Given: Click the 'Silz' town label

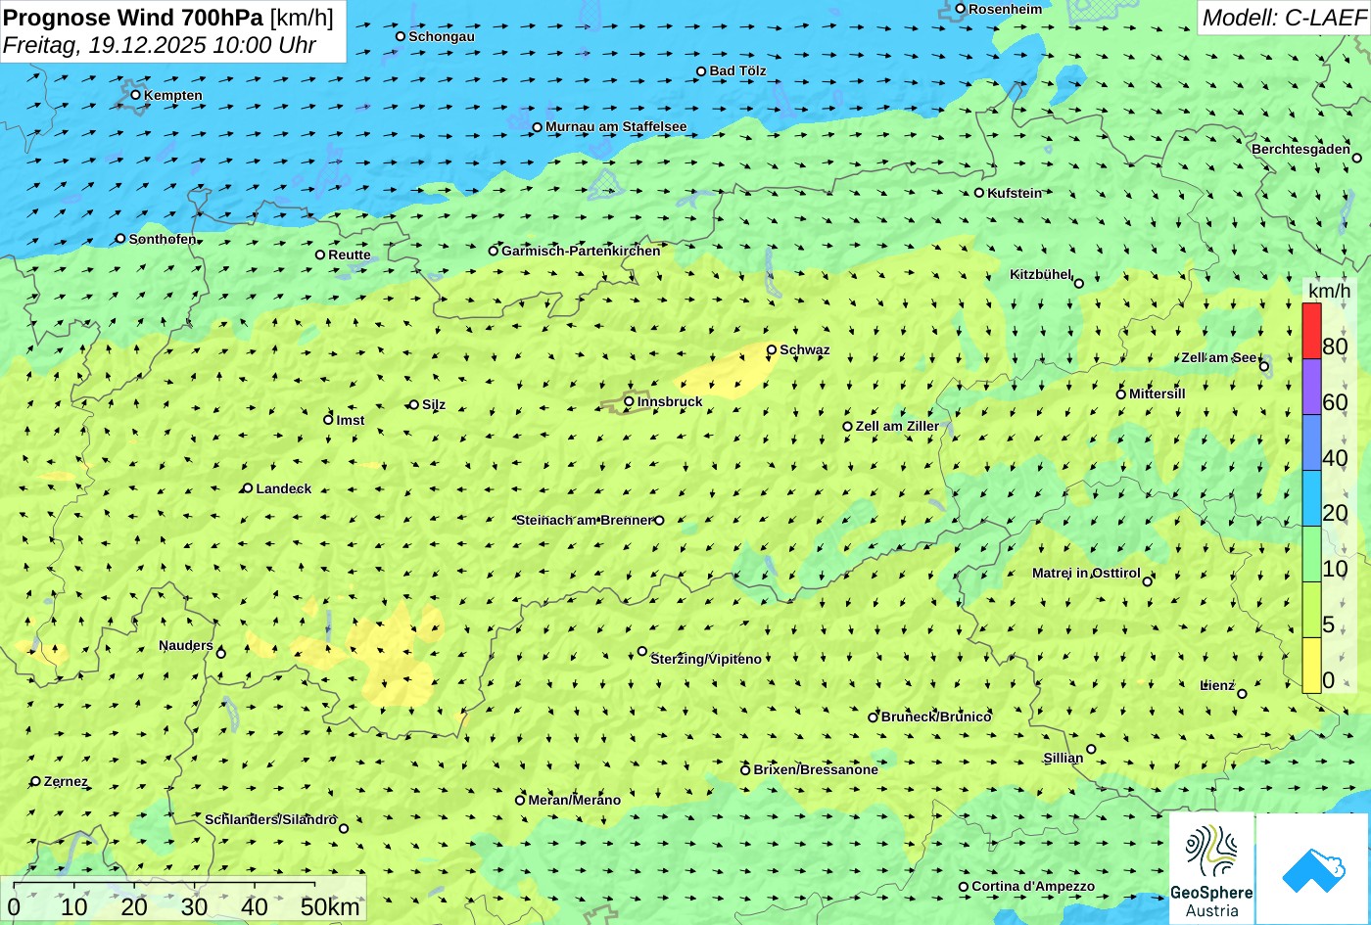Looking at the screenshot, I should pos(434,404).
